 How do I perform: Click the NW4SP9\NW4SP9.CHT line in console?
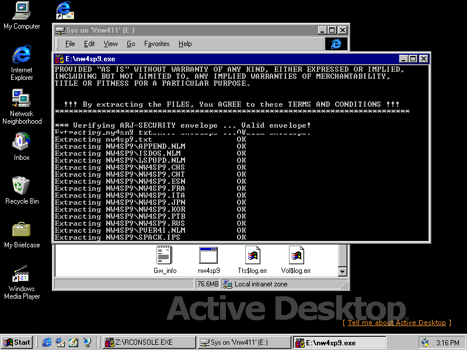[x=151, y=174]
